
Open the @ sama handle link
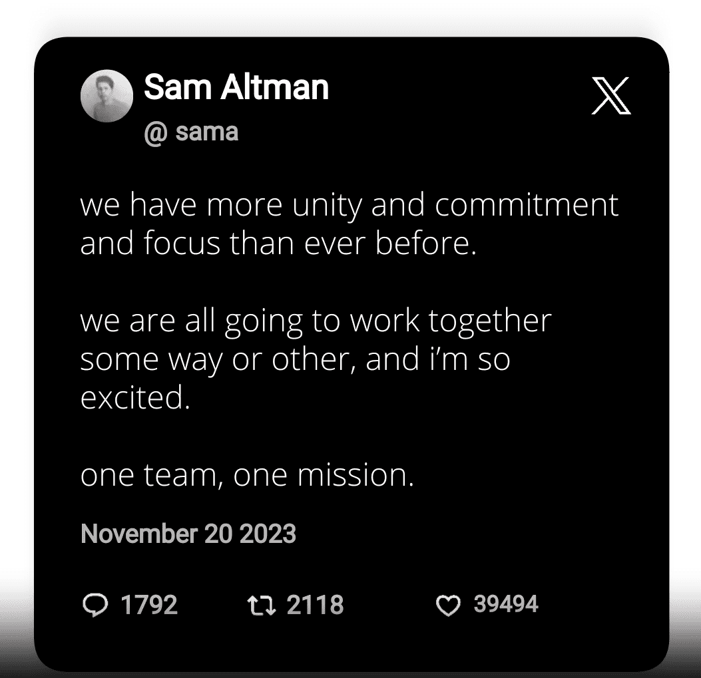coord(191,132)
